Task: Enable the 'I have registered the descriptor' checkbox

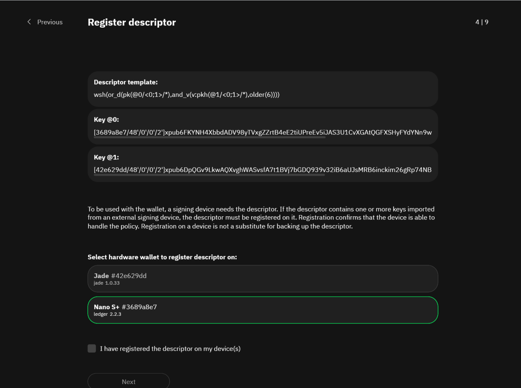Action: [x=92, y=348]
